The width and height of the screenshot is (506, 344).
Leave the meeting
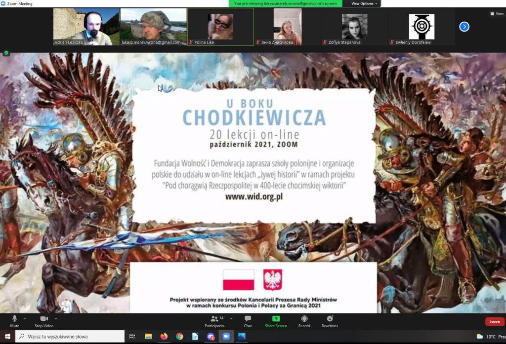click(494, 321)
